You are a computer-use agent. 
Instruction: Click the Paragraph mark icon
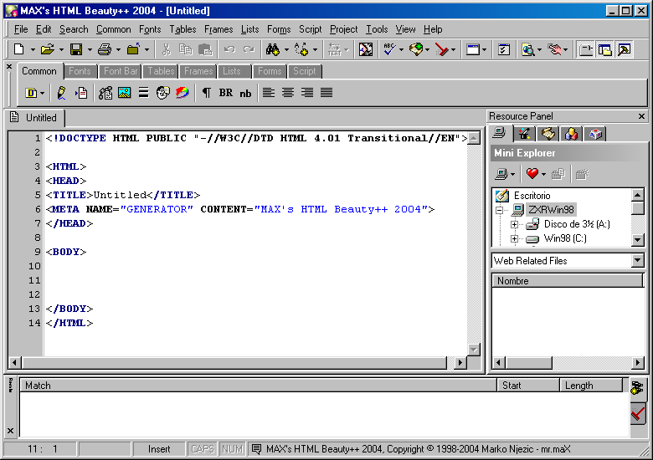pyautogui.click(x=206, y=92)
